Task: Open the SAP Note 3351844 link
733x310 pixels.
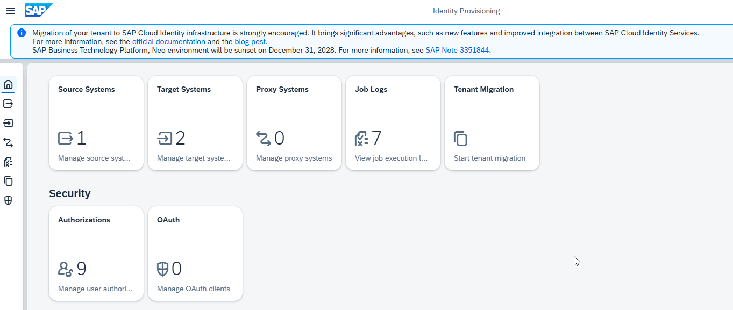Action: pos(457,50)
